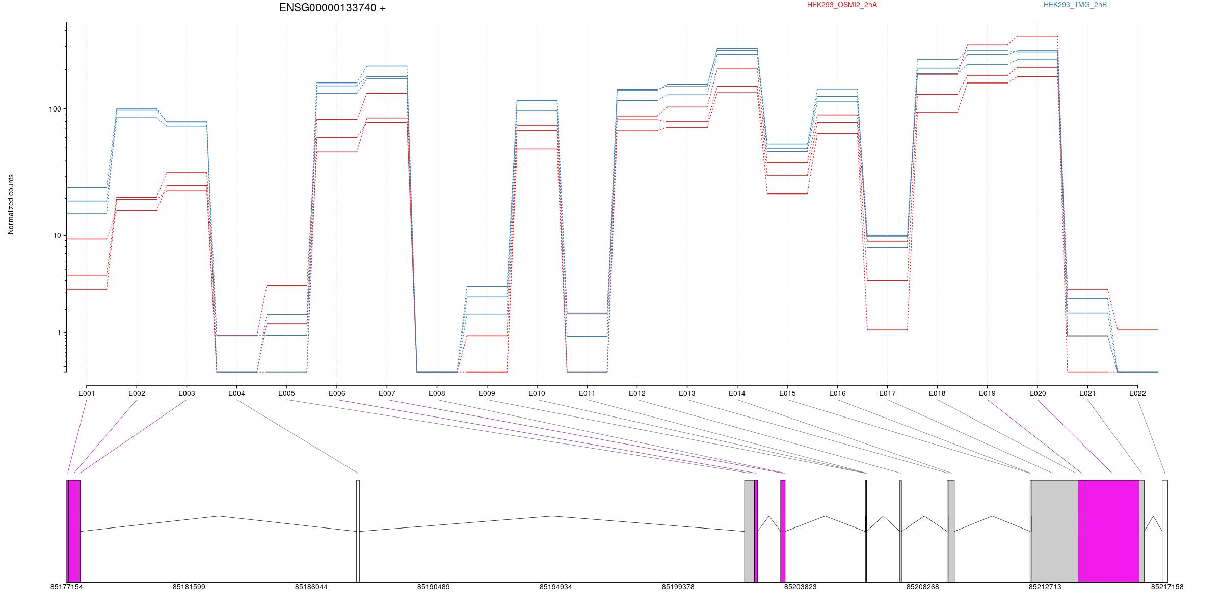Click the magenta exon just before 85203823

pyautogui.click(x=783, y=531)
